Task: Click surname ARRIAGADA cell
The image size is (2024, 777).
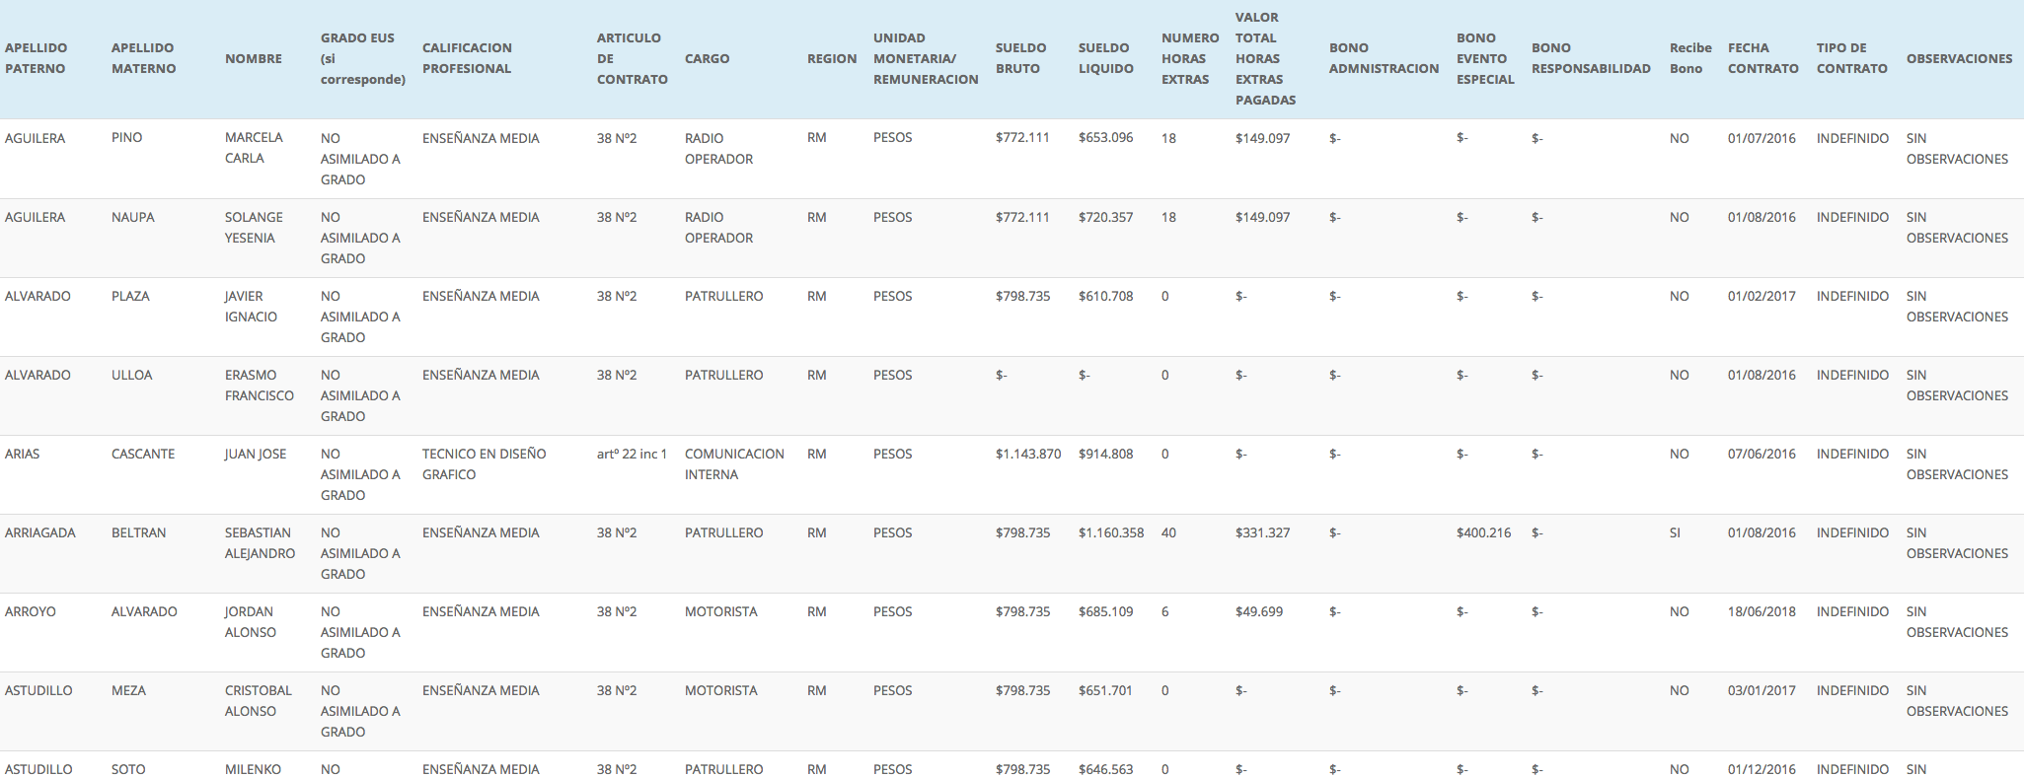Action: tap(40, 532)
